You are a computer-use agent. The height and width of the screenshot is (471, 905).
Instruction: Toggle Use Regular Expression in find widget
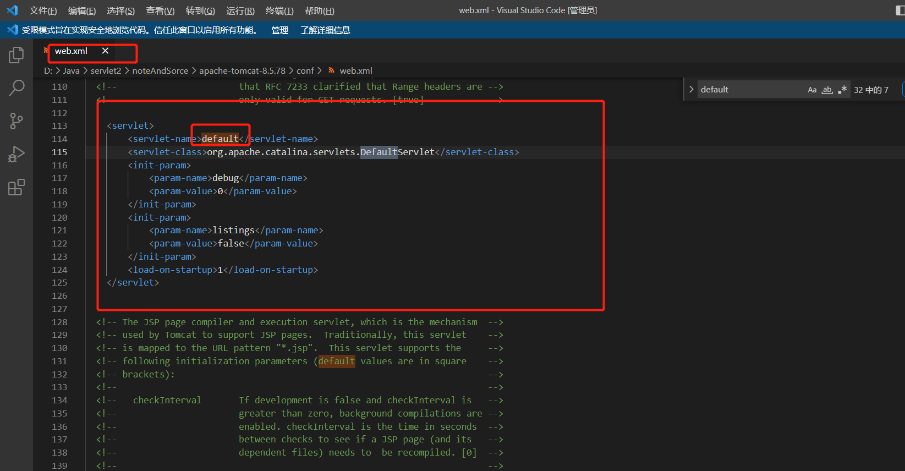click(842, 90)
